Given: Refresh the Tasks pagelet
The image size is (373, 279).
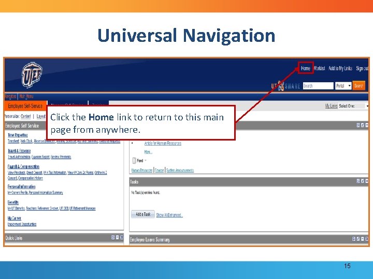Looking at the screenshot, I should tap(358, 181).
